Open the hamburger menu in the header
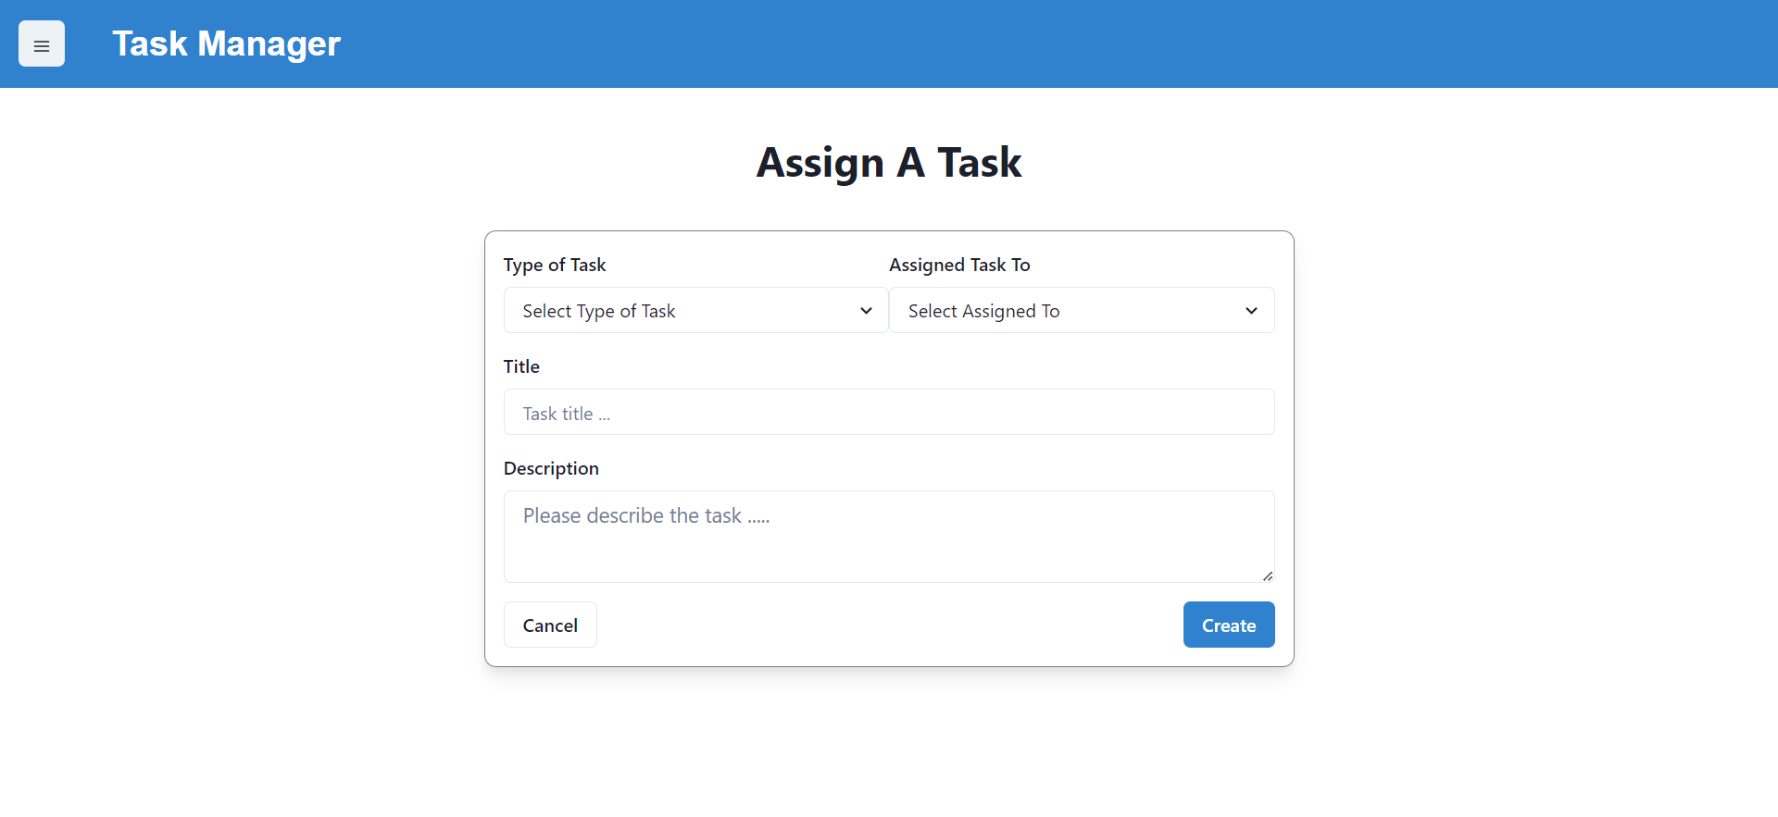The height and width of the screenshot is (817, 1778). (x=42, y=43)
